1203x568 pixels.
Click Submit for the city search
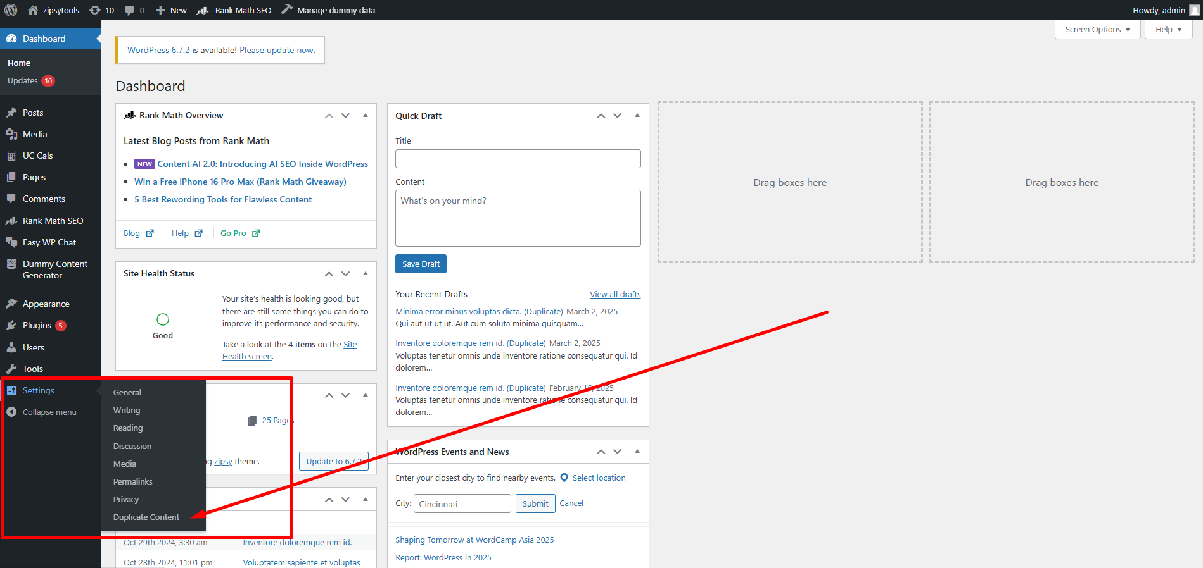[535, 503]
